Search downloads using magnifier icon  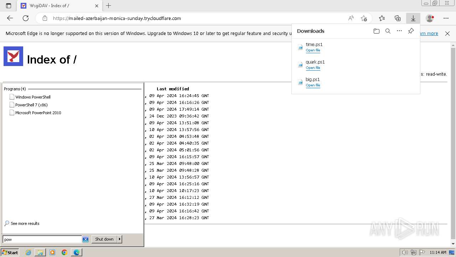tap(388, 31)
